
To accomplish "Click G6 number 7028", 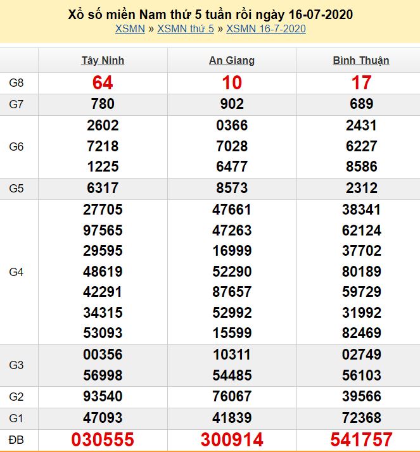I will (232, 146).
